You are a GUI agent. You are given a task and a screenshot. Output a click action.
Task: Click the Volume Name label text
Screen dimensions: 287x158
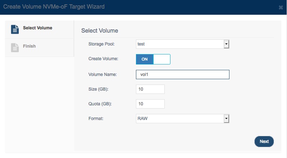[x=102, y=75]
